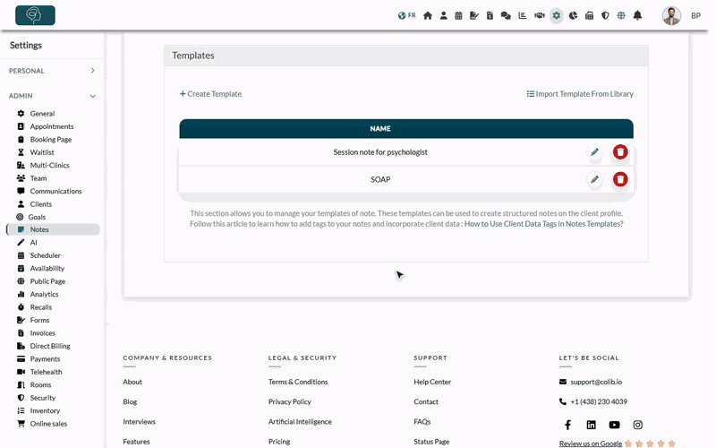Open the handshake icon in top bar
Viewport: 716px width, 448px height.
pos(540,15)
